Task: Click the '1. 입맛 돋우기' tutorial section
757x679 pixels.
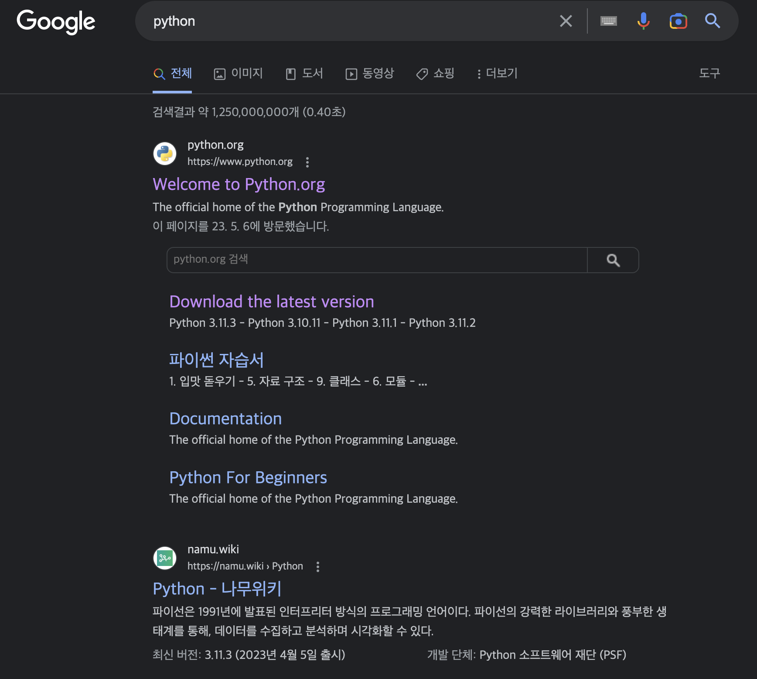Action: point(202,381)
